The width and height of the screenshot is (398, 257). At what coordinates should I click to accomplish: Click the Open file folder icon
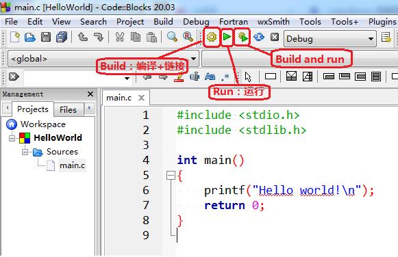click(x=30, y=38)
